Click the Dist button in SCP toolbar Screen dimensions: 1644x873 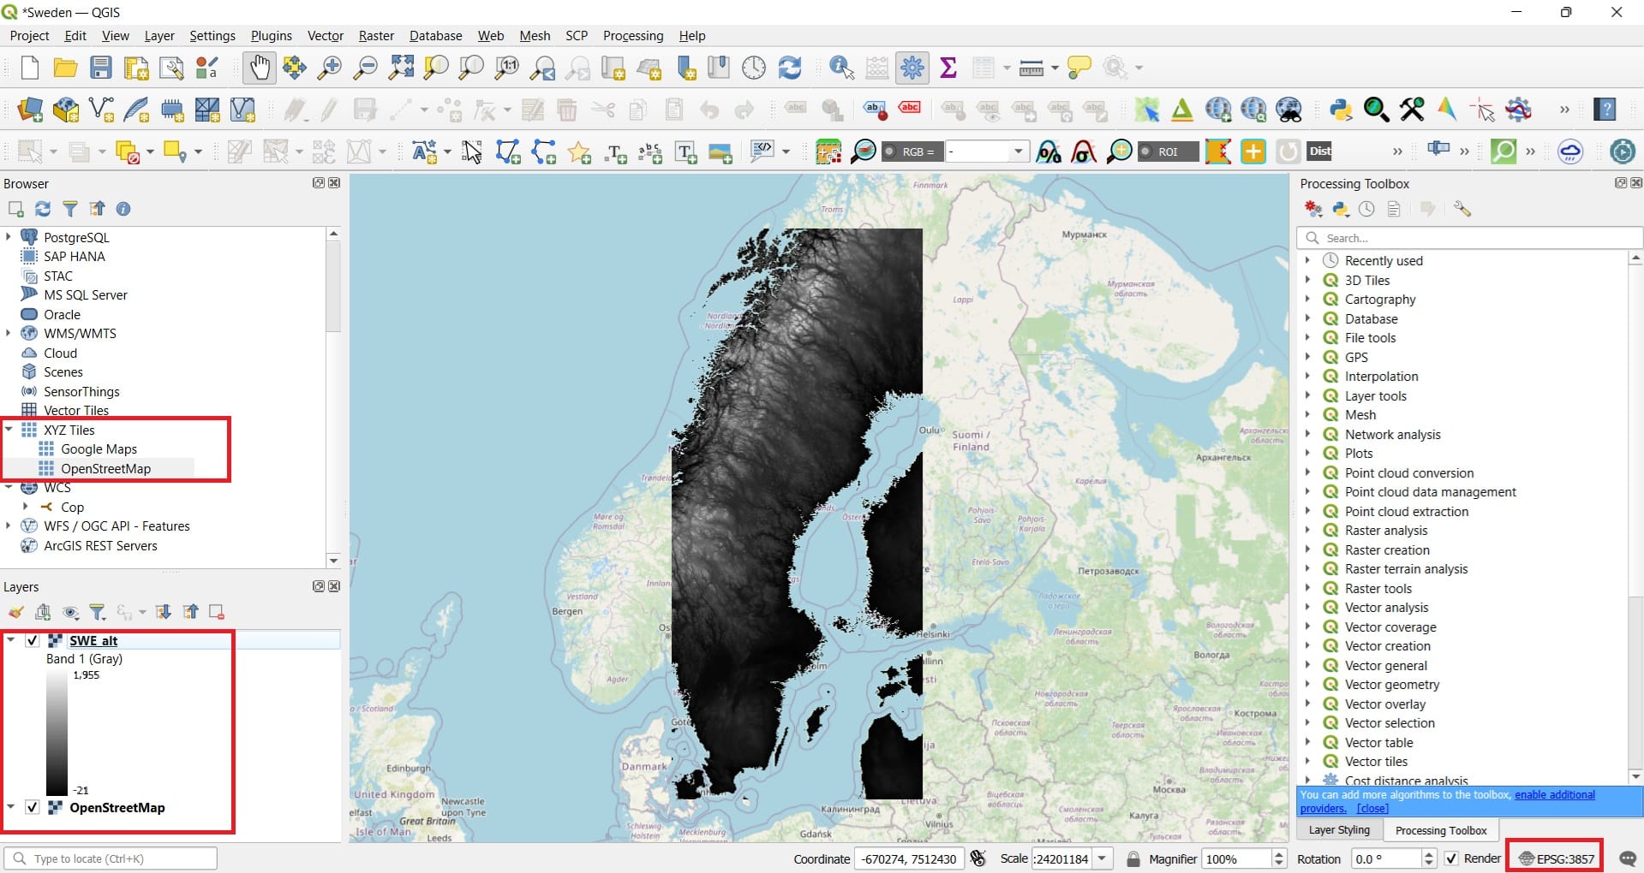[1320, 151]
